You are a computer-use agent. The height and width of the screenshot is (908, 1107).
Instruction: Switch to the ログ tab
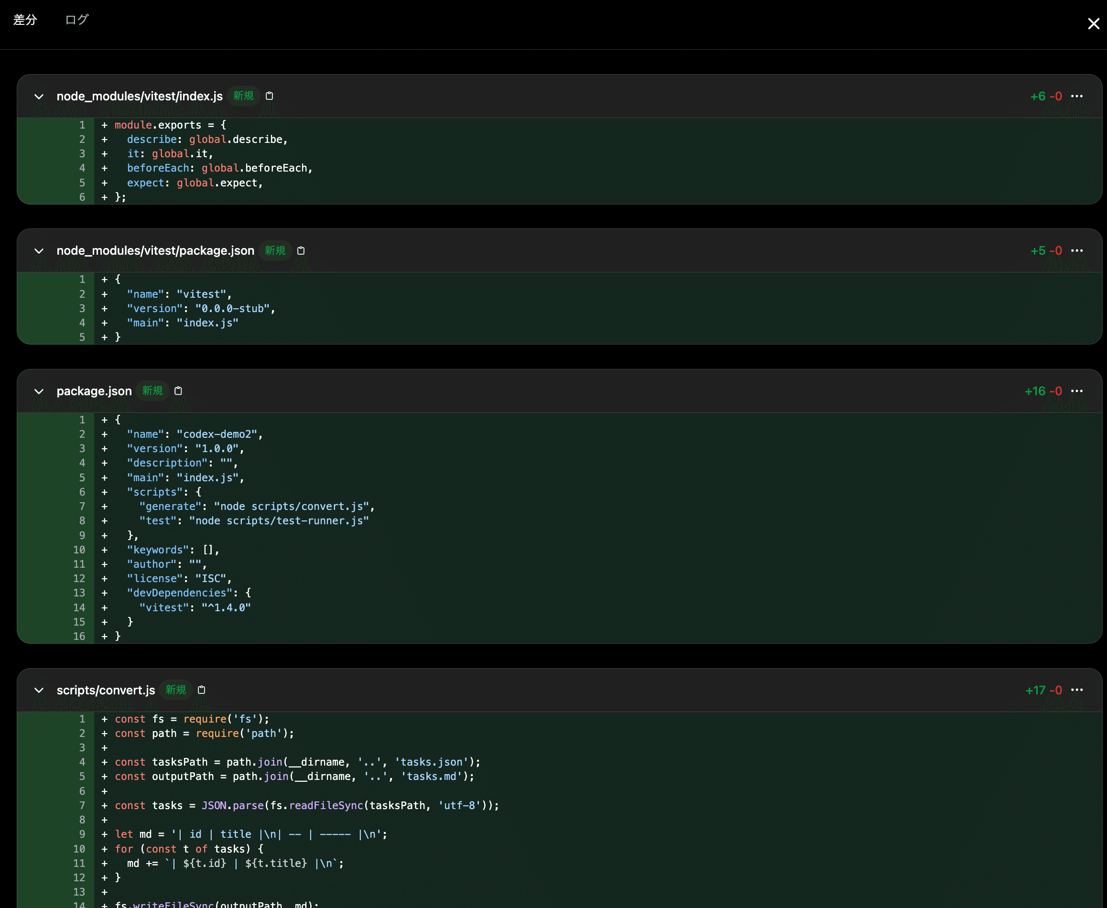76,20
